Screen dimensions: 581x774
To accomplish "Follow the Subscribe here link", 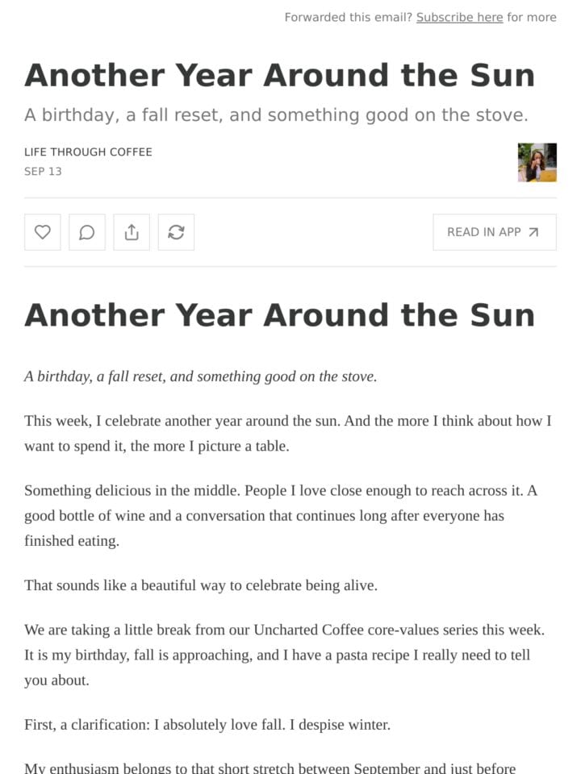I will tap(459, 17).
